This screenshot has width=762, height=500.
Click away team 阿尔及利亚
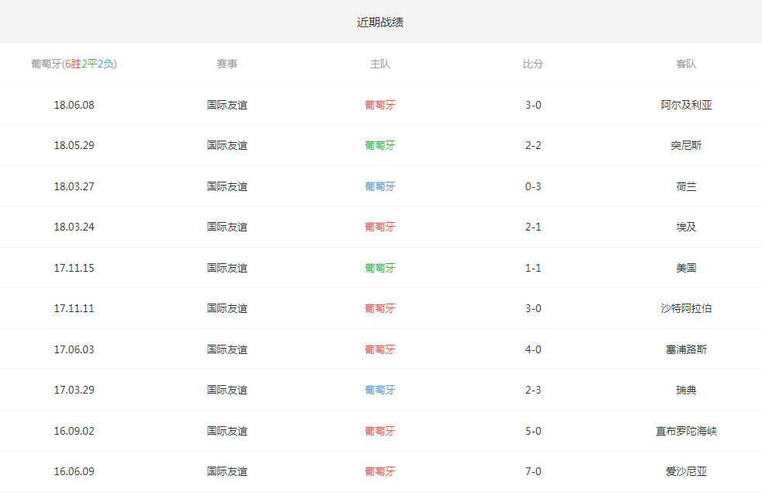tap(686, 105)
